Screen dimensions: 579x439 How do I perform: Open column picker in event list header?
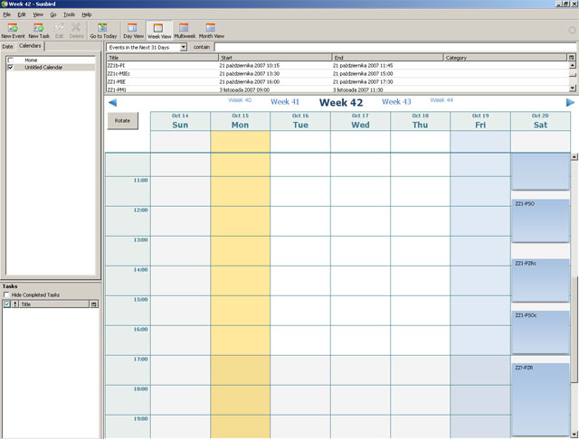point(571,57)
